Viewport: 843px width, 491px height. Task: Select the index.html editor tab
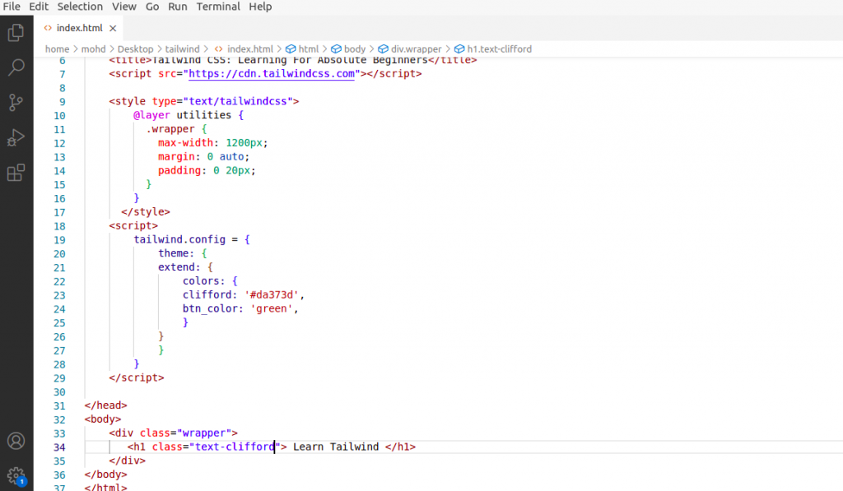pyautogui.click(x=79, y=28)
